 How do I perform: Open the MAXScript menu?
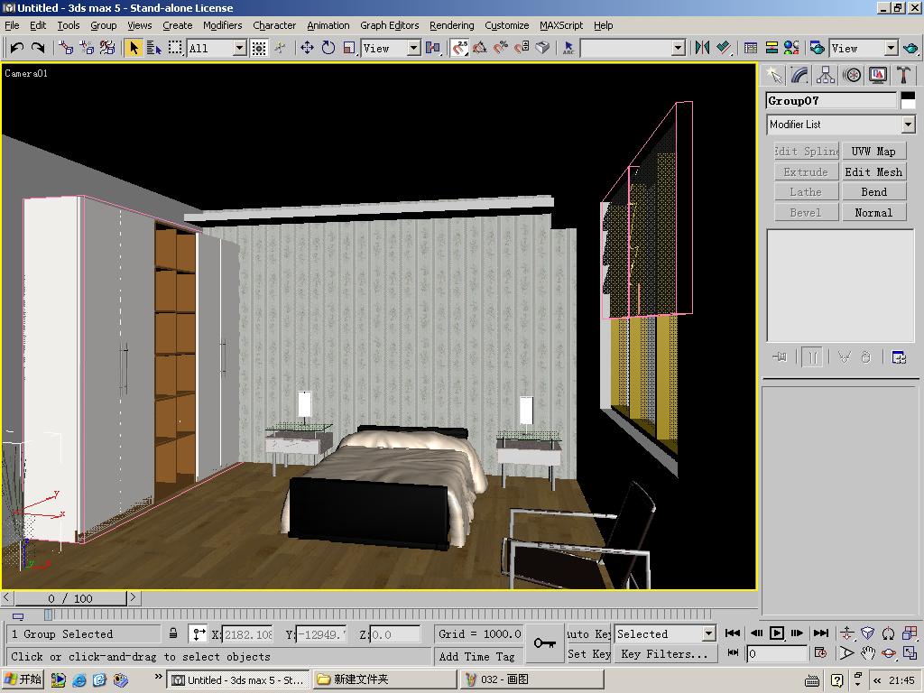(561, 25)
